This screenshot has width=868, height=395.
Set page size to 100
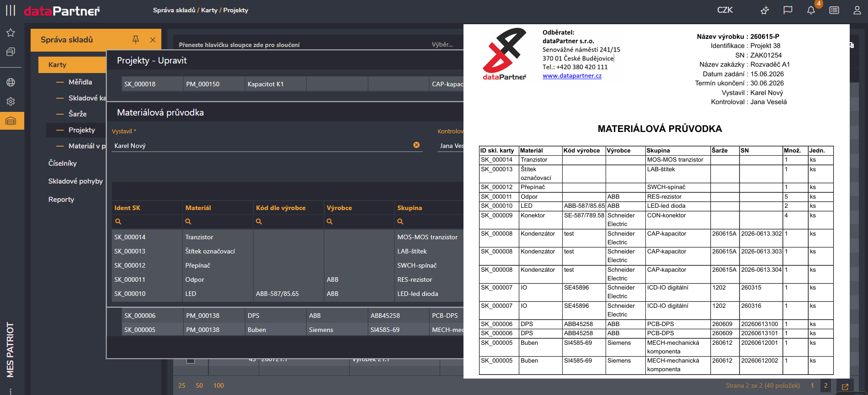pyautogui.click(x=218, y=385)
